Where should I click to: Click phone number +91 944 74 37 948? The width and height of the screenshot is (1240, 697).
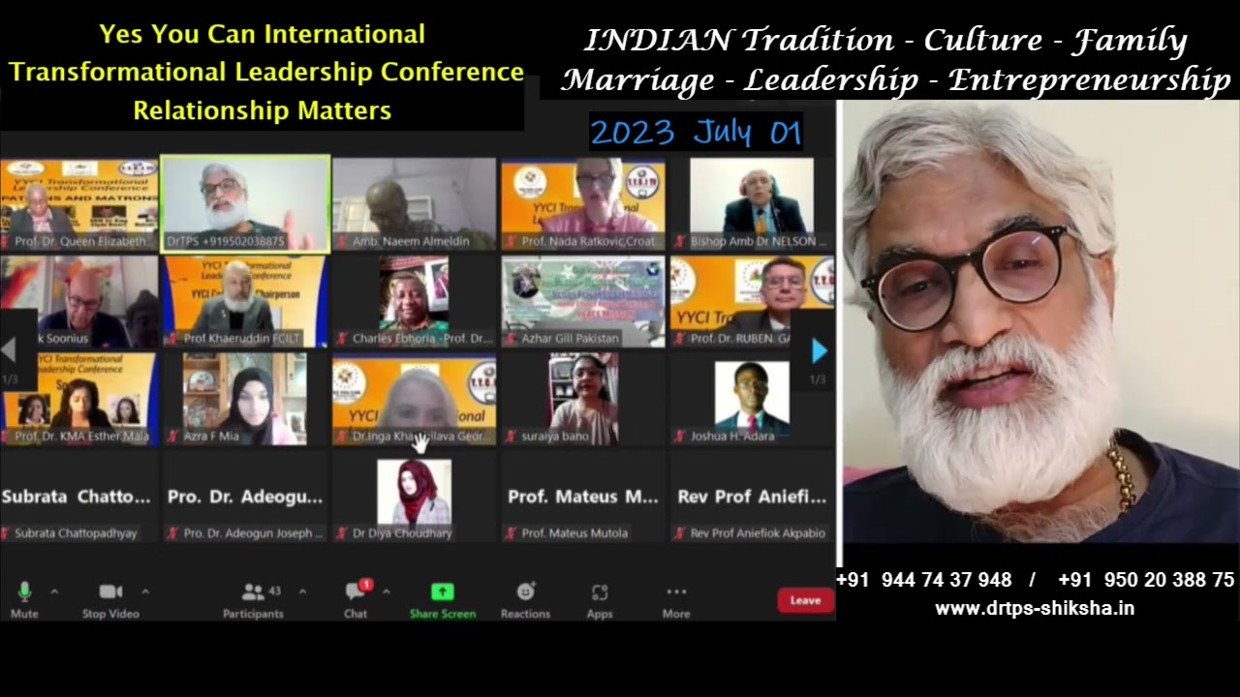click(923, 580)
